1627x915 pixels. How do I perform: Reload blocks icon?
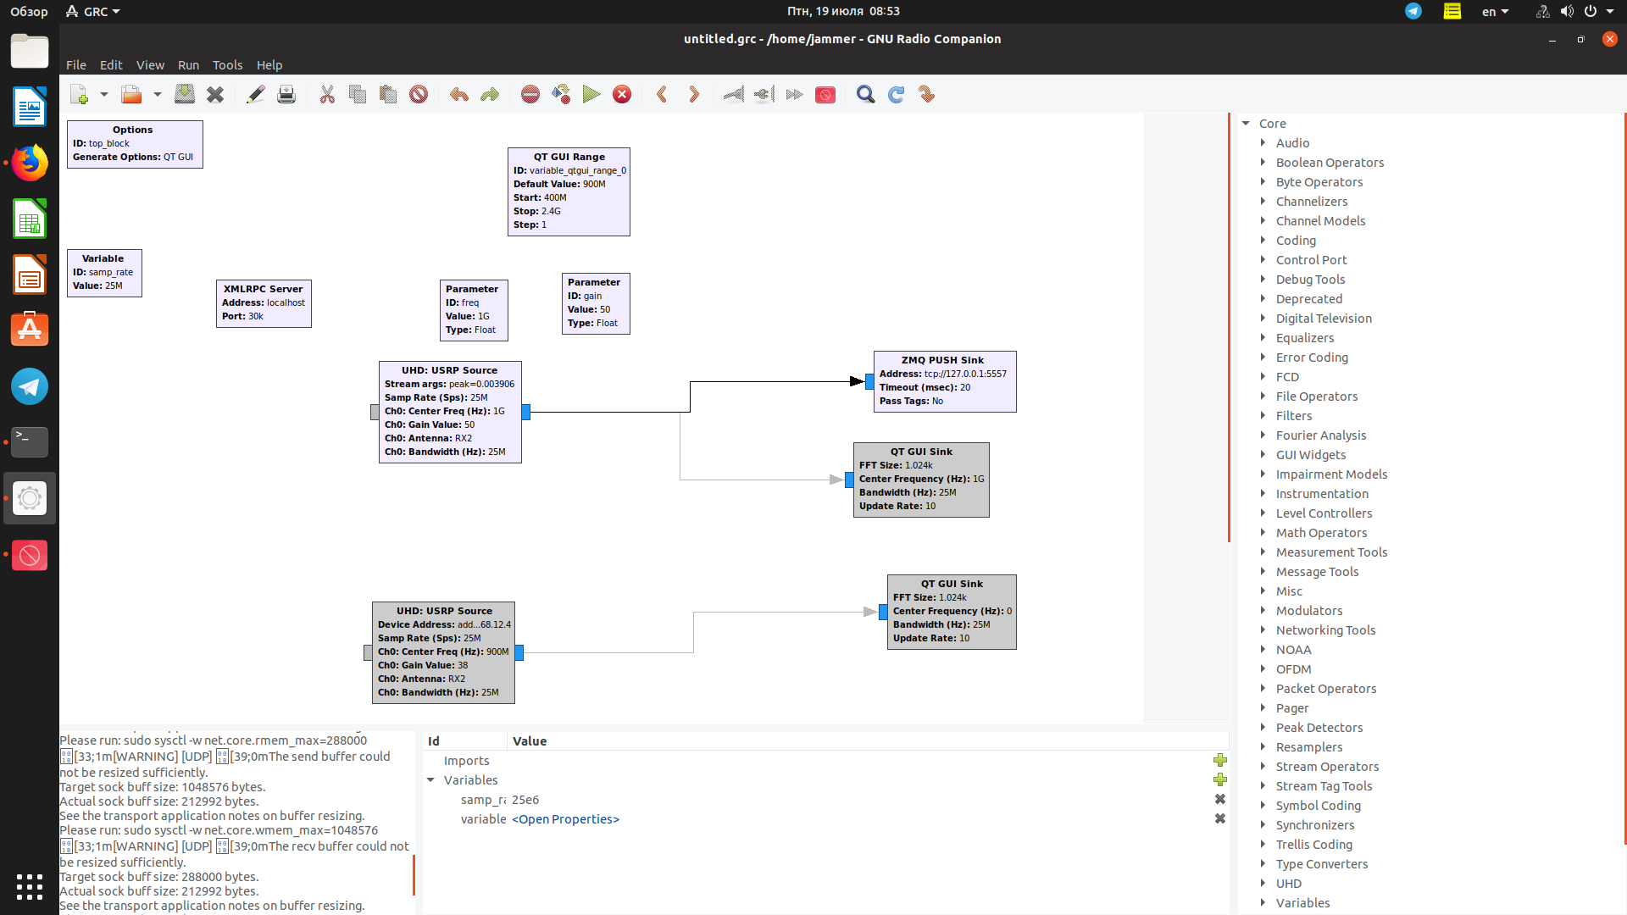click(897, 95)
